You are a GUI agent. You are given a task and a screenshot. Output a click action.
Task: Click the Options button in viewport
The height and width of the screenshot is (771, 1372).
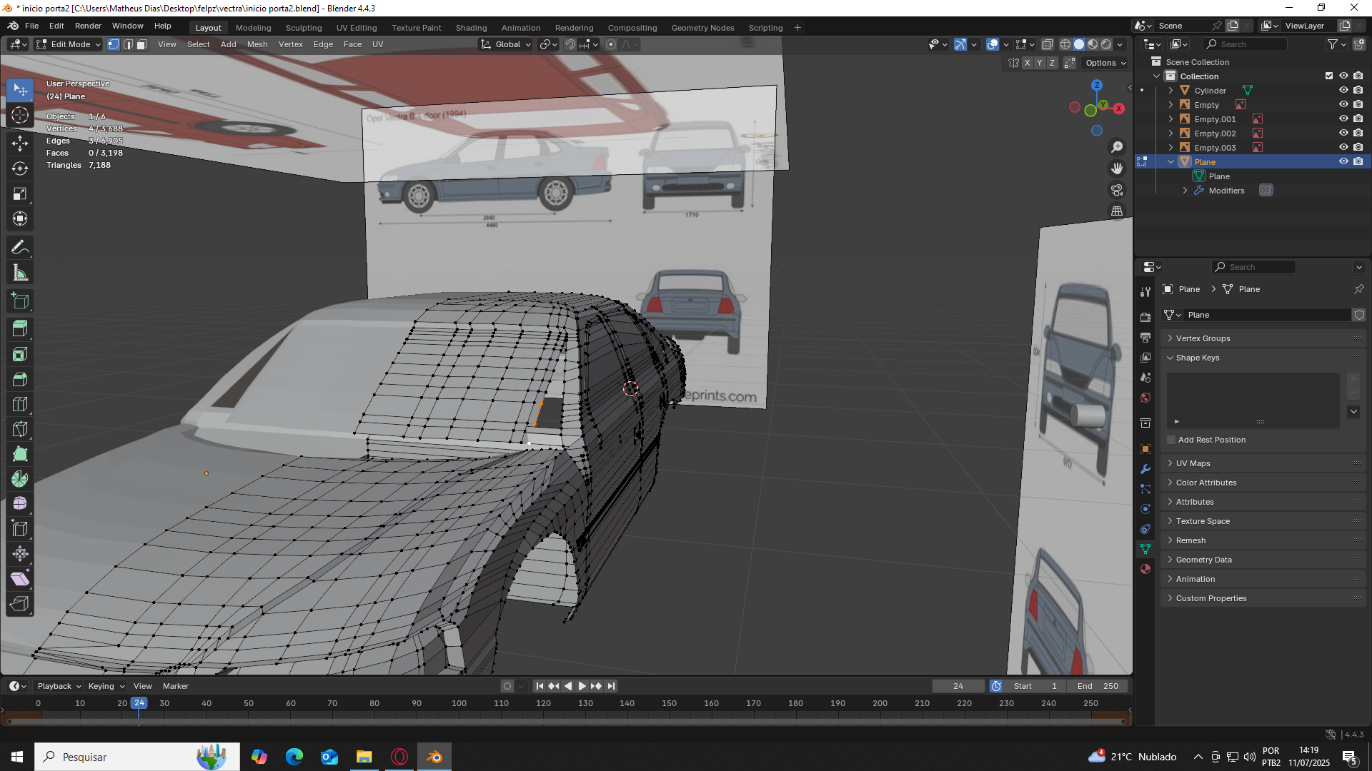click(1105, 63)
